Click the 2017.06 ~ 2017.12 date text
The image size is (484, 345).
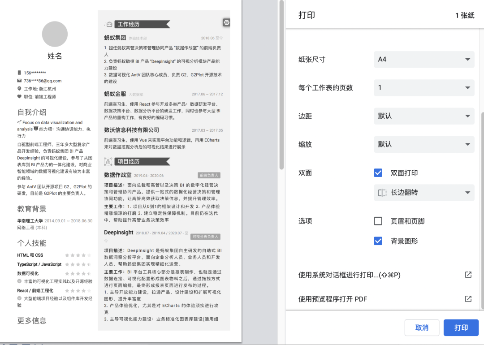tap(207, 94)
